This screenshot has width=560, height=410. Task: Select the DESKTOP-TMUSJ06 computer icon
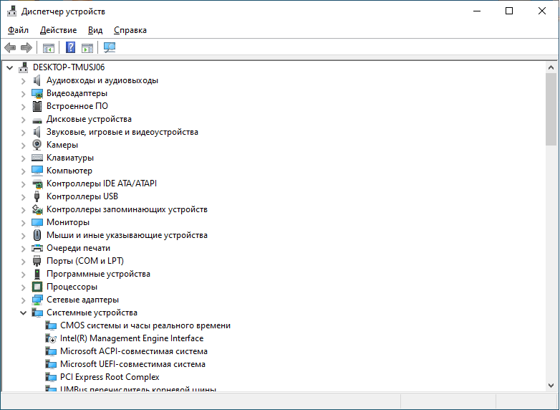pos(24,67)
